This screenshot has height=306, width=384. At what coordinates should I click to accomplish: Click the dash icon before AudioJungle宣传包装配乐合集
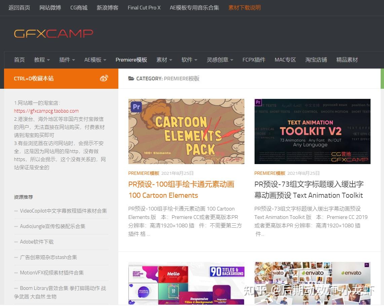pos(16,226)
